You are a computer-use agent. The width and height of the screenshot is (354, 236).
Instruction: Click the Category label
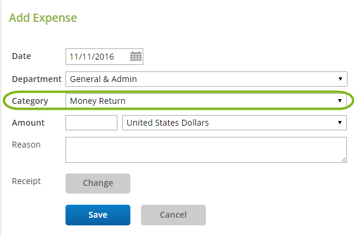click(x=30, y=101)
